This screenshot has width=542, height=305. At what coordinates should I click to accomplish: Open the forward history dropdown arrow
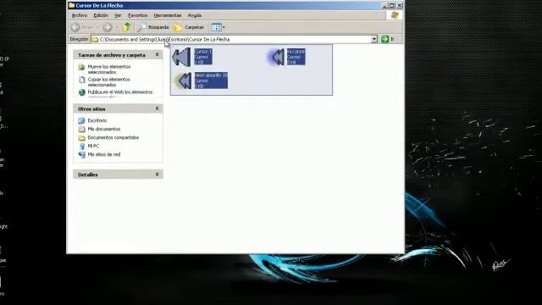point(116,27)
